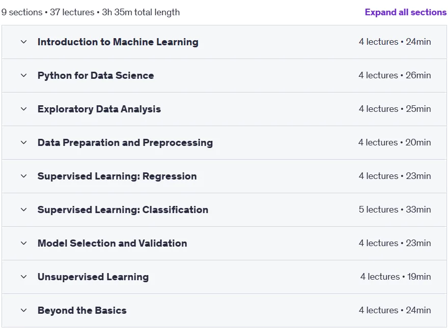The width and height of the screenshot is (448, 329).
Task: Open Exploratory Data Analysis section title
Action: pyautogui.click(x=99, y=109)
